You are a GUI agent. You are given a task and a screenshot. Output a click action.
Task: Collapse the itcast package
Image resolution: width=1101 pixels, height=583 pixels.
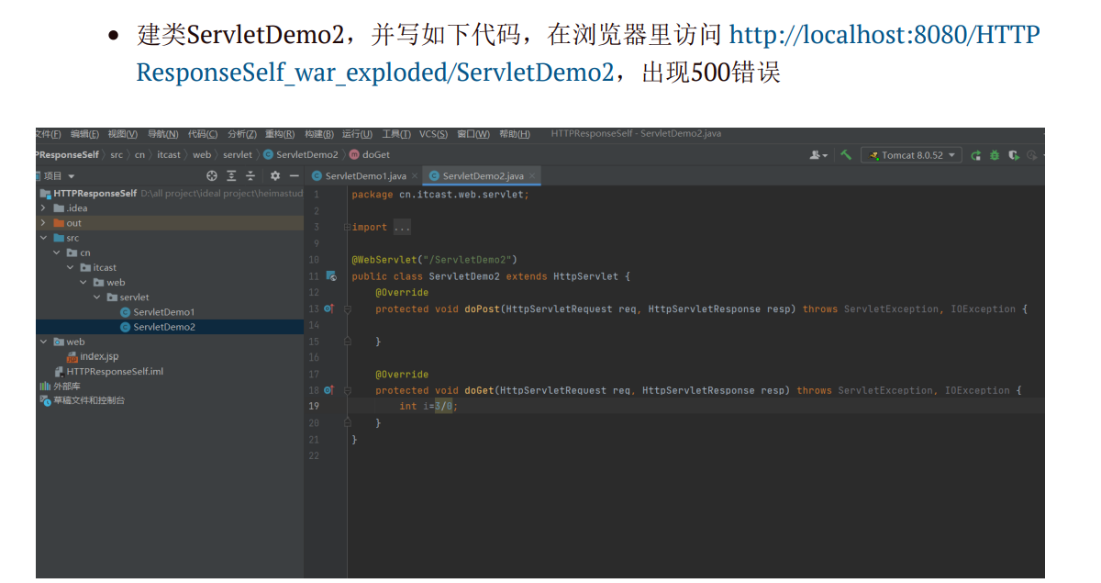click(70, 268)
